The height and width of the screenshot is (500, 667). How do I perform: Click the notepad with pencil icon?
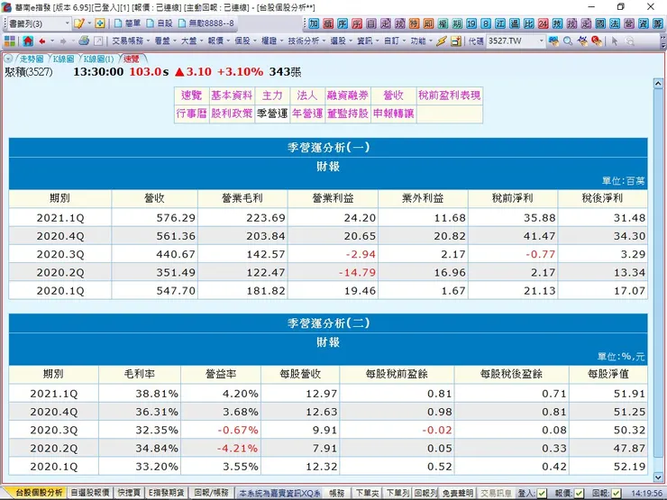pyautogui.click(x=79, y=23)
